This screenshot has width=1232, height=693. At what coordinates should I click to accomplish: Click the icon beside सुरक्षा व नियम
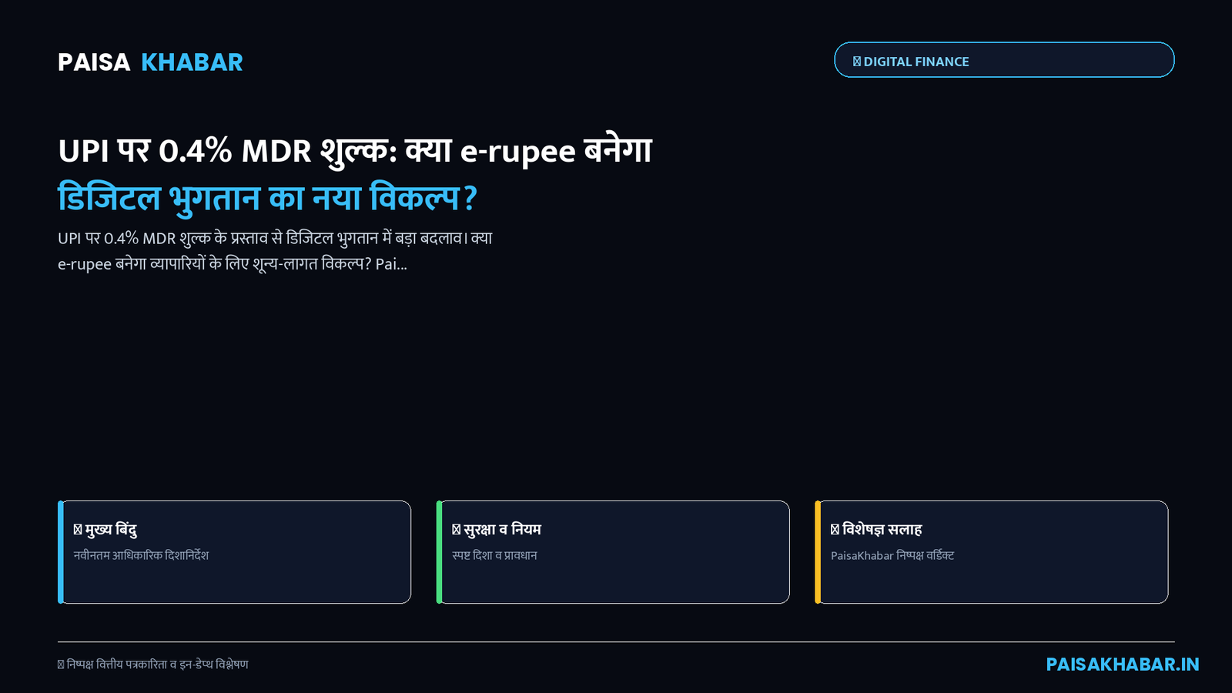457,530
